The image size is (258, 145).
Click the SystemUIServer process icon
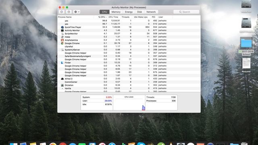click(62, 50)
